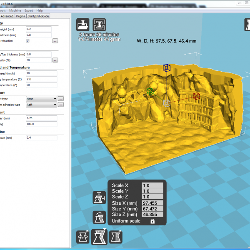
Task: Toggle the Uniform scale lock
Action: (152, 221)
